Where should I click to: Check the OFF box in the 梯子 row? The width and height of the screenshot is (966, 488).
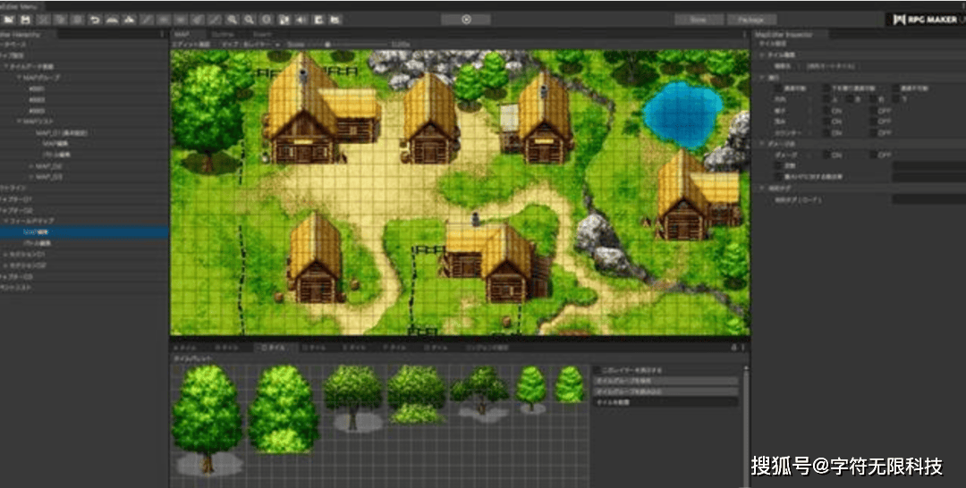(x=873, y=111)
